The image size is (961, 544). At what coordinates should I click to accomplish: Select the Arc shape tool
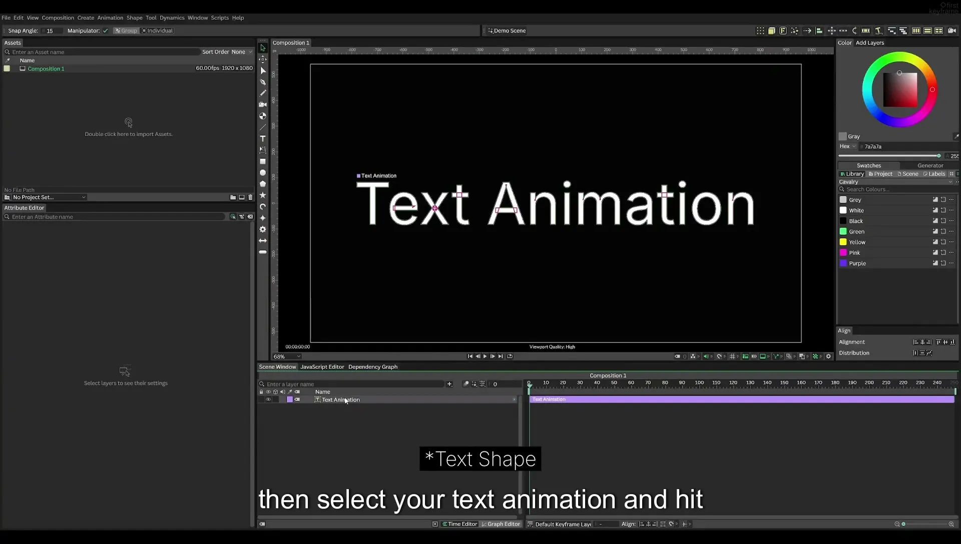tap(263, 206)
